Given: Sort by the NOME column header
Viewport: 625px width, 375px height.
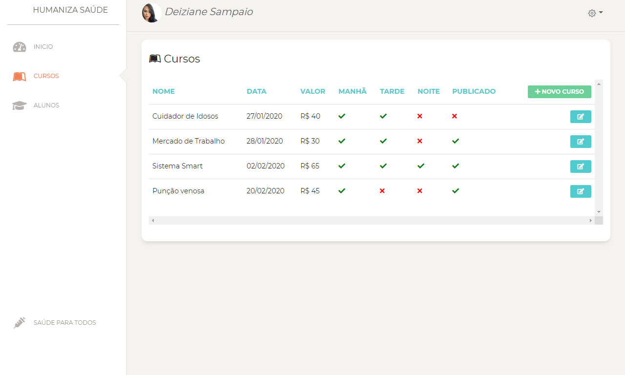Looking at the screenshot, I should [x=164, y=91].
